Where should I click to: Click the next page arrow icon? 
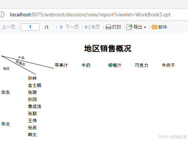[x=61, y=27]
